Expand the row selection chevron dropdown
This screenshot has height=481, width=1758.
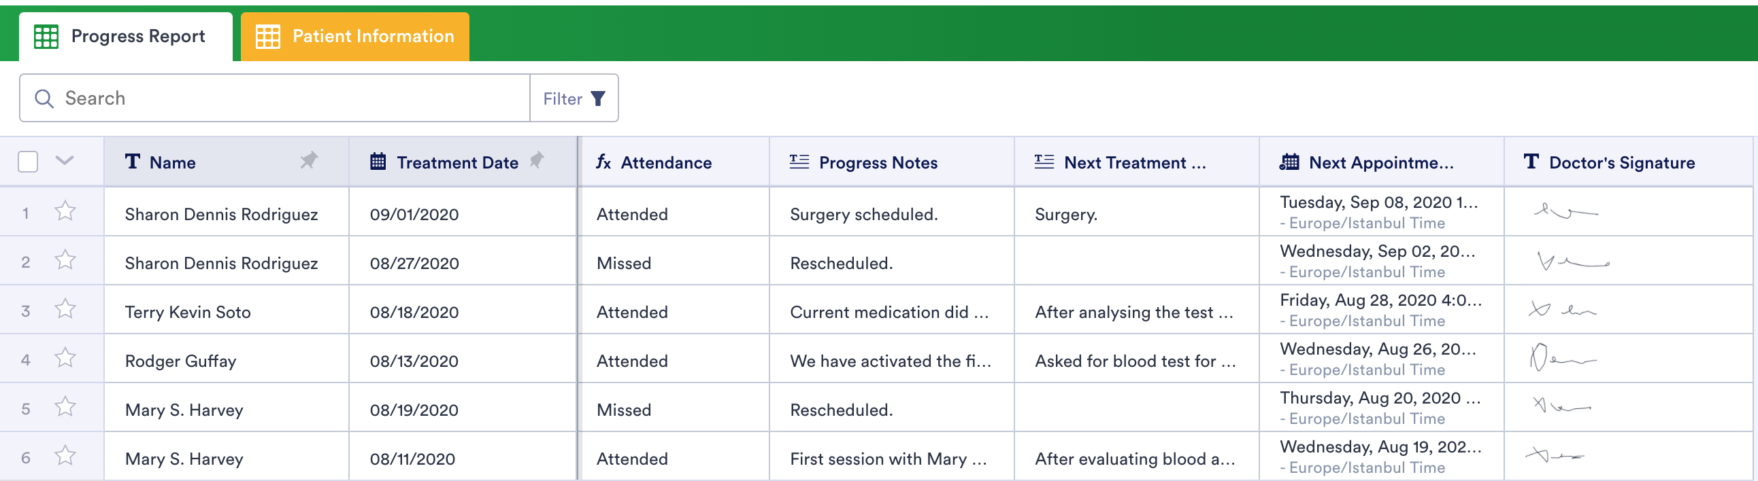tap(65, 162)
